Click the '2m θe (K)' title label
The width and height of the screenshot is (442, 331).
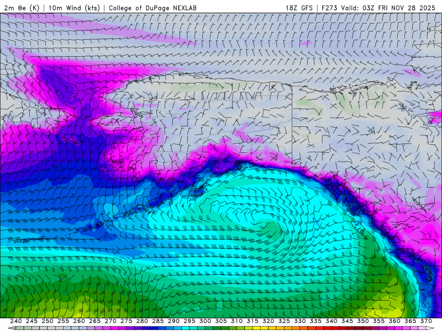click(22, 8)
